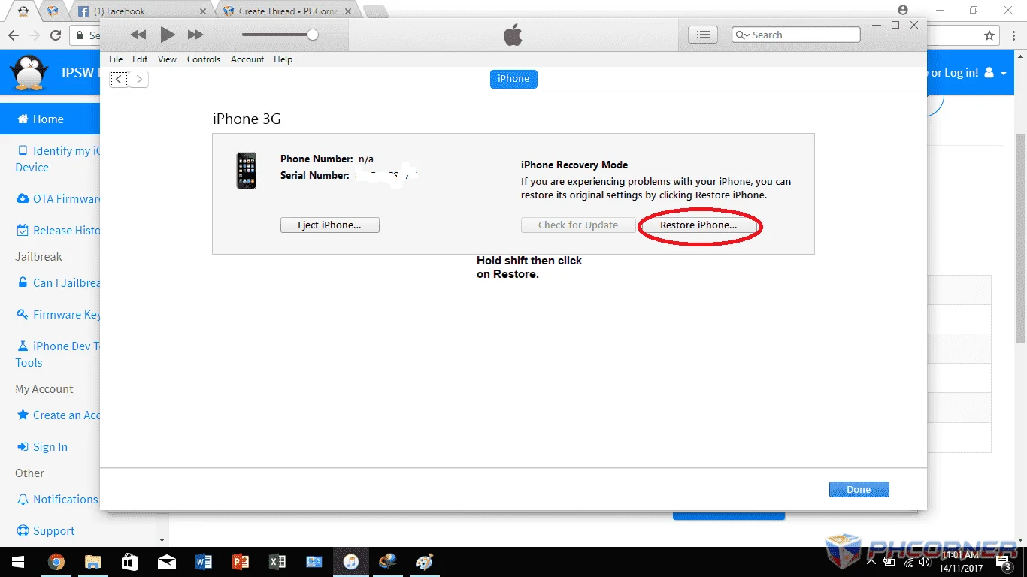The image size is (1027, 577).
Task: Open the Chrome three-dot menu
Action: 1013,35
